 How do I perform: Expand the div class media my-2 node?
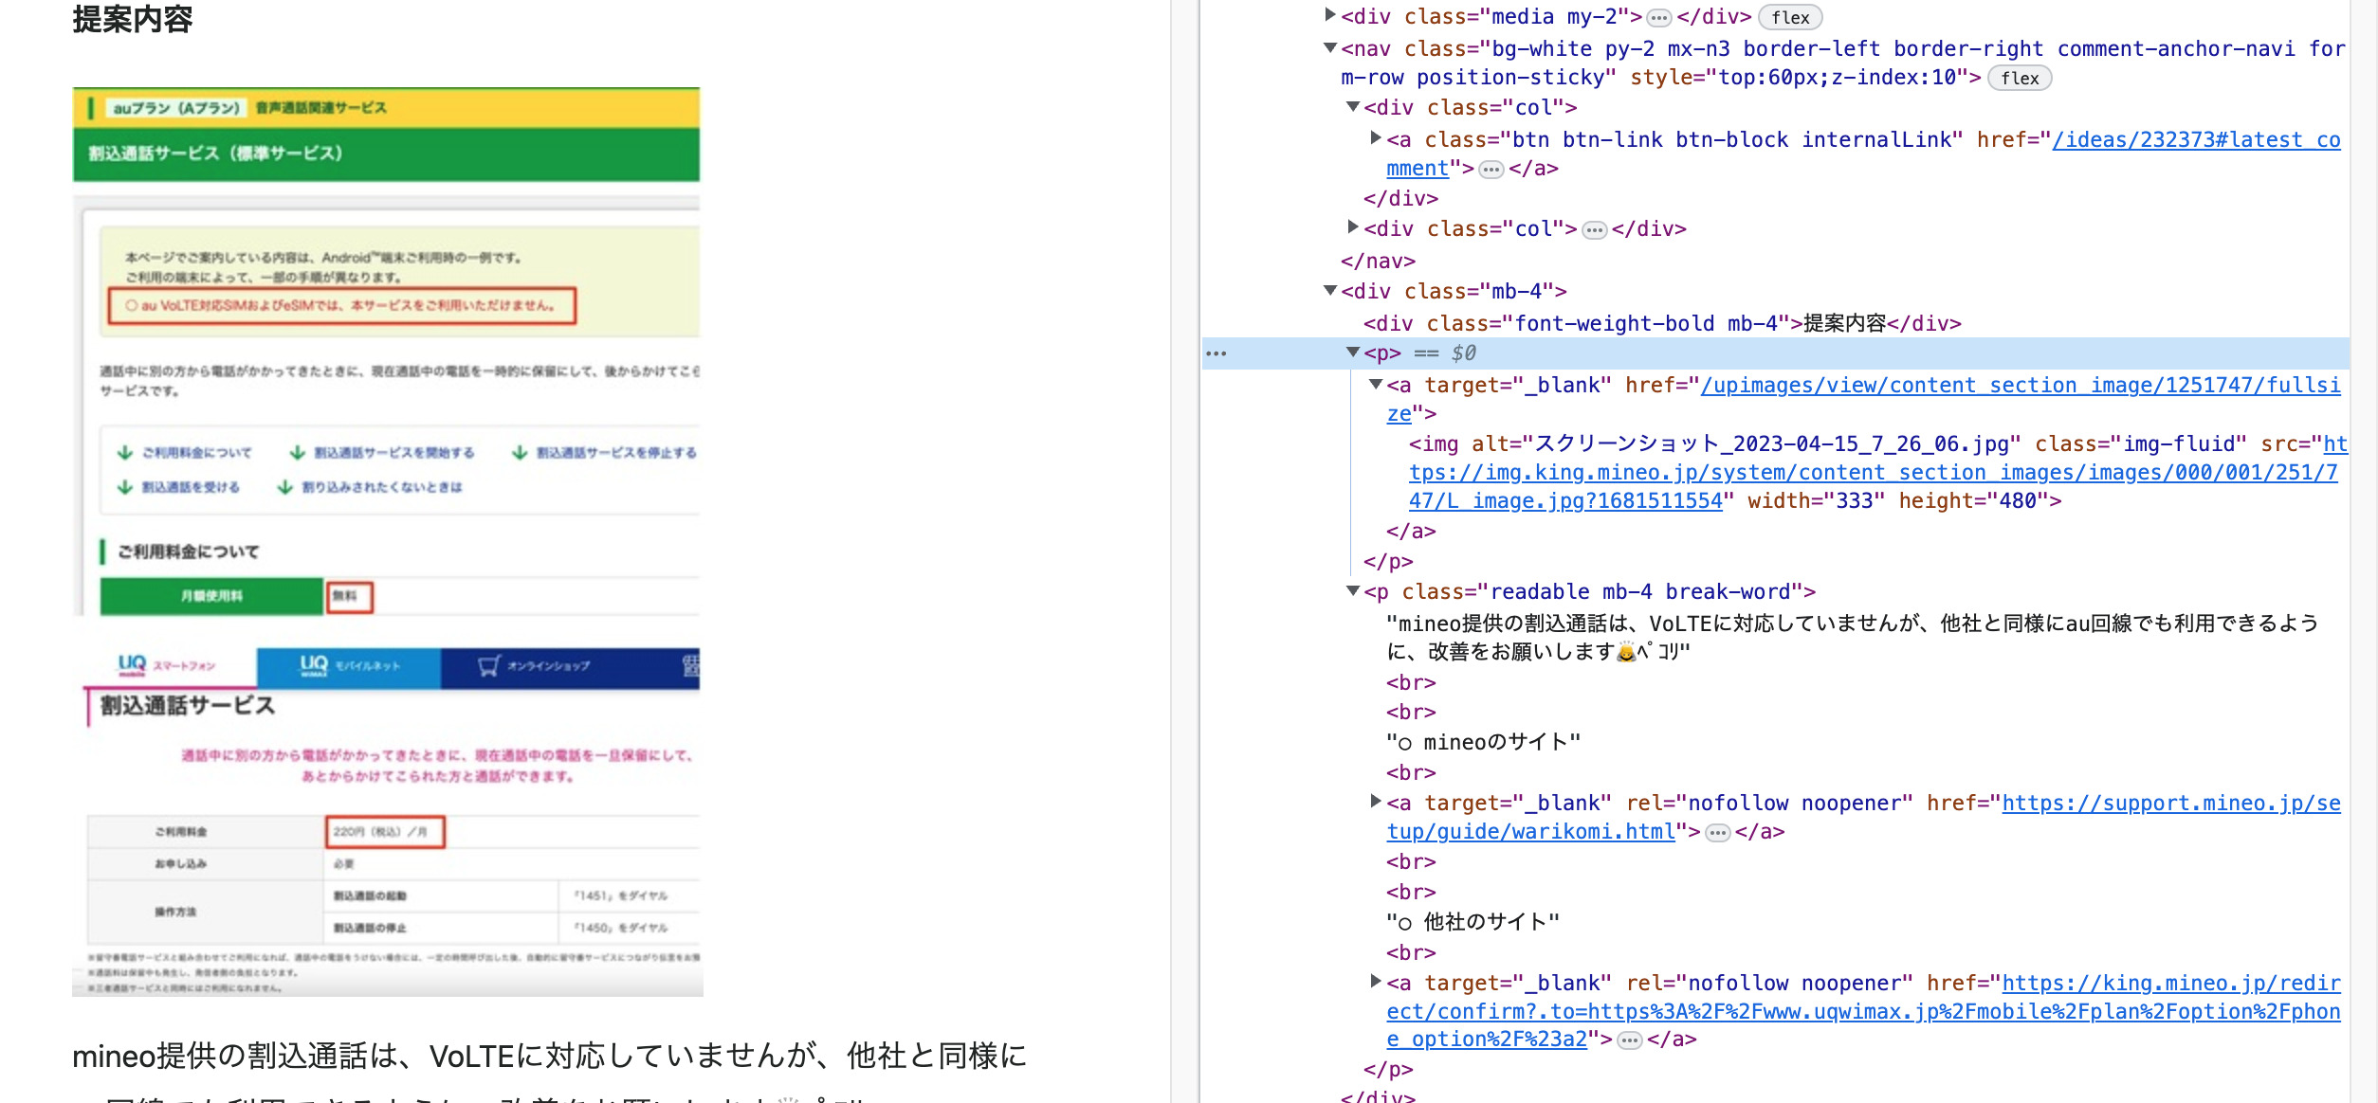[1330, 15]
